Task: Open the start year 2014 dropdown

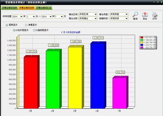Action: (x=21, y=16)
